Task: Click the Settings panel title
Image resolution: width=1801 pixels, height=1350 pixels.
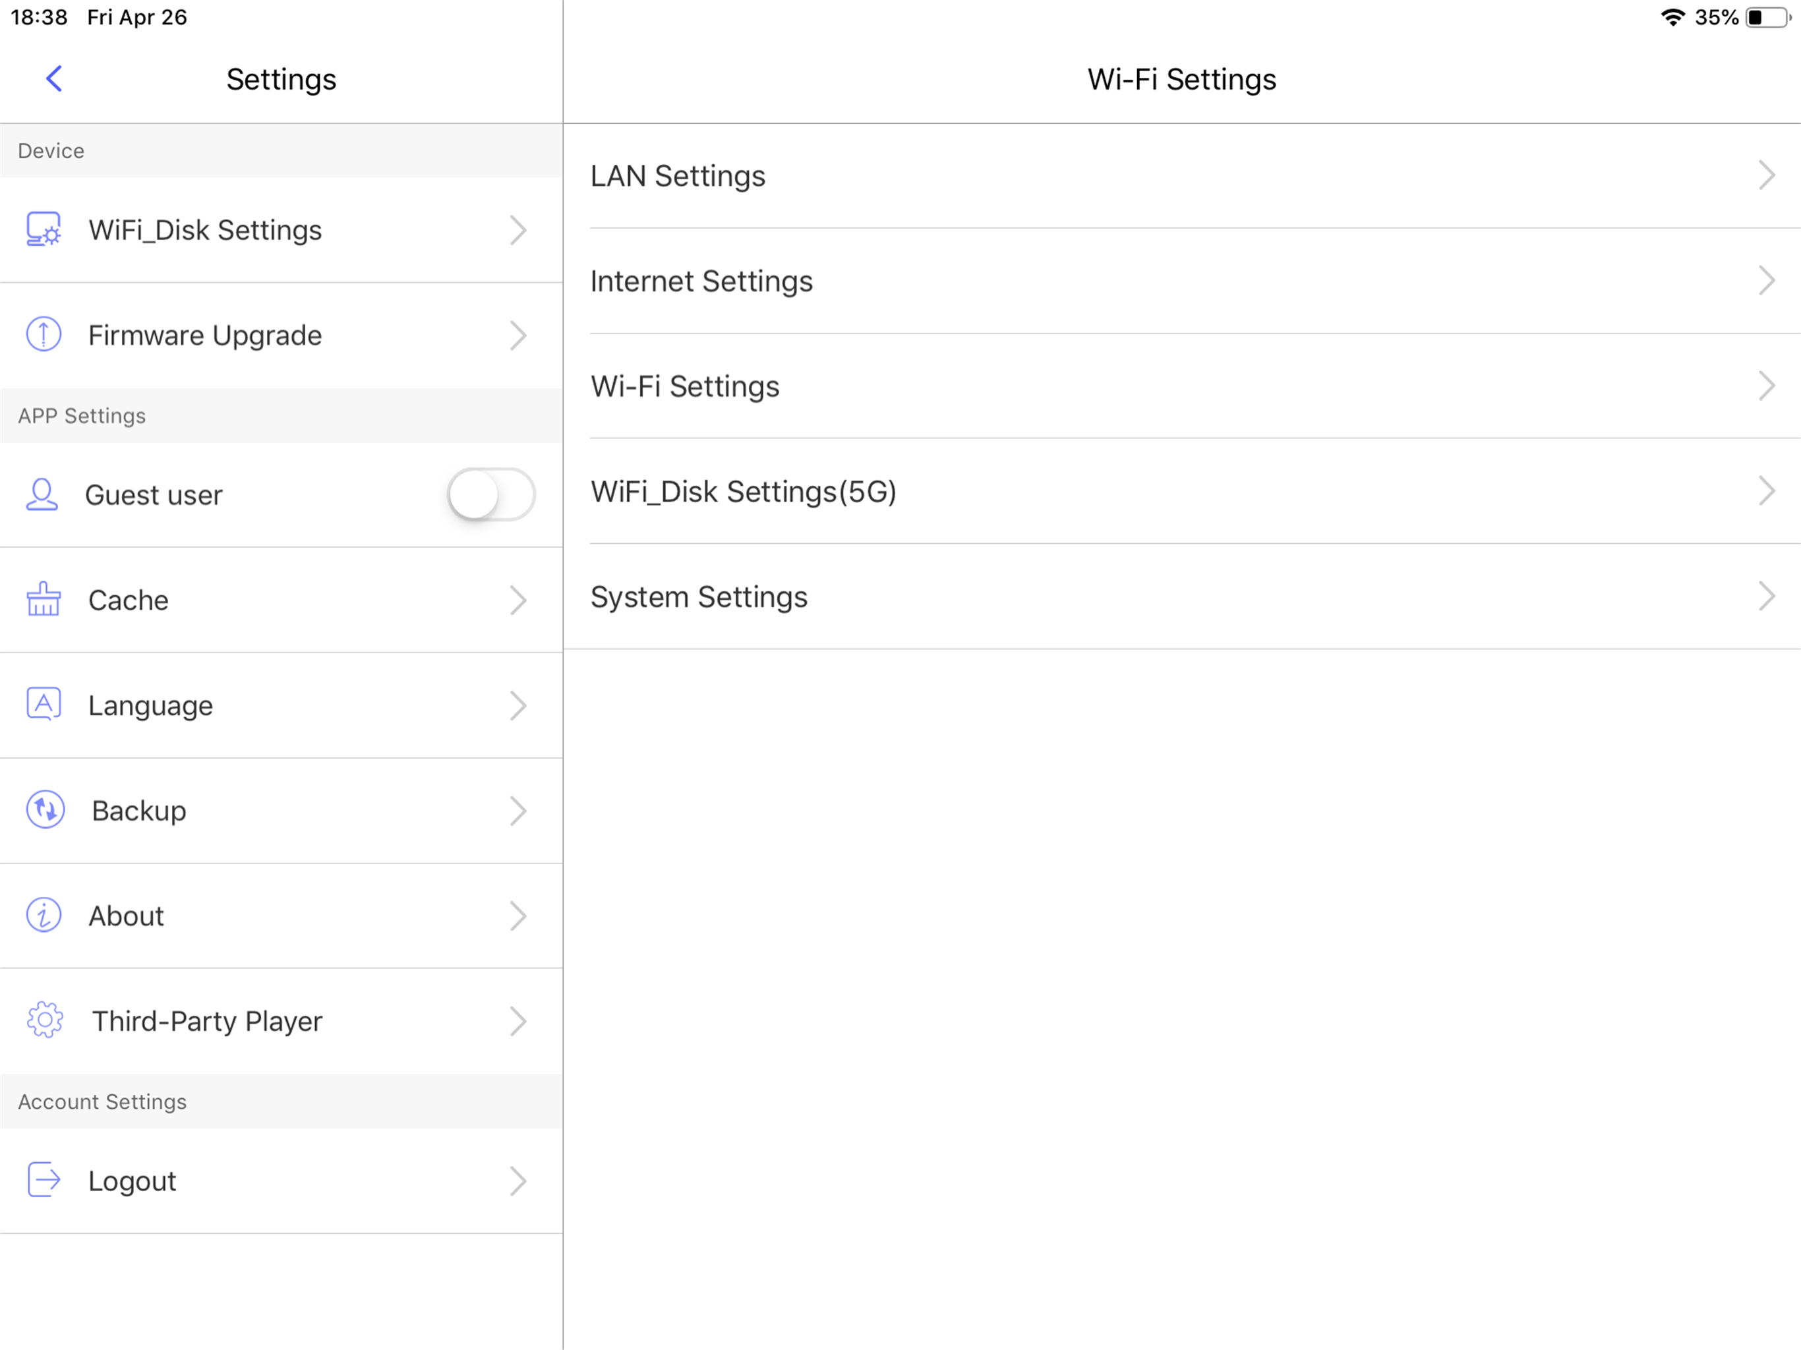Action: tap(281, 79)
